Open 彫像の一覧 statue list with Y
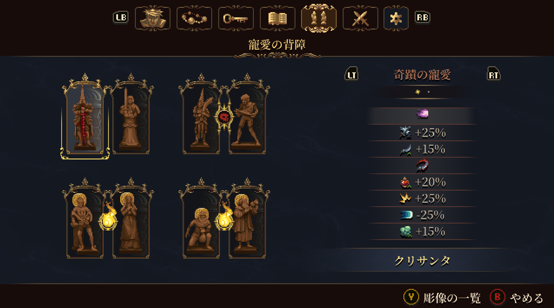 [x=442, y=297]
